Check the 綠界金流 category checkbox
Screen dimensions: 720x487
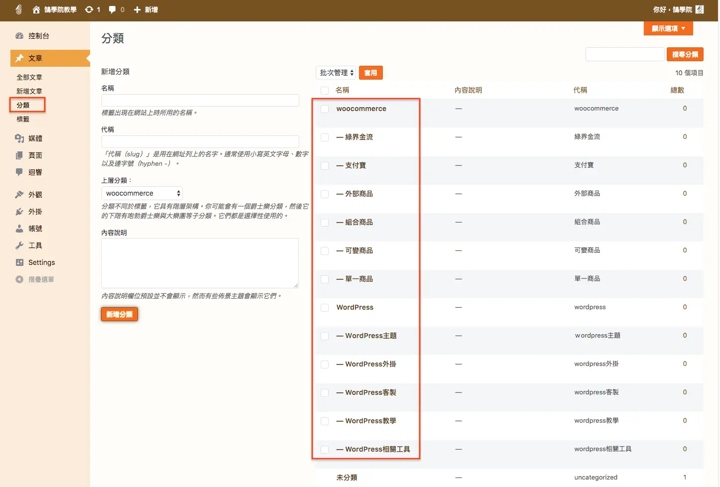point(325,137)
